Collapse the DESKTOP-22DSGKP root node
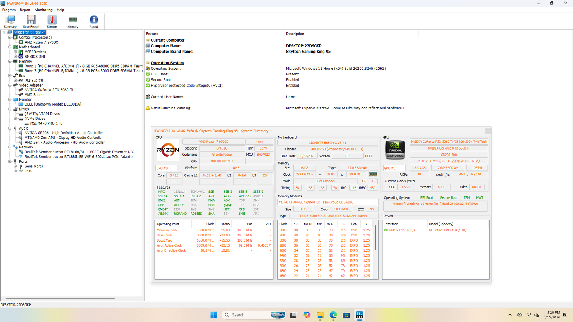The width and height of the screenshot is (573, 322). 4,33
